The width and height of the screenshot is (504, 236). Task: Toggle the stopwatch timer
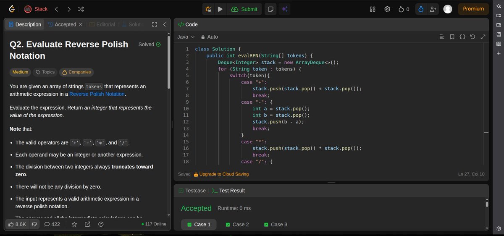coord(421,9)
